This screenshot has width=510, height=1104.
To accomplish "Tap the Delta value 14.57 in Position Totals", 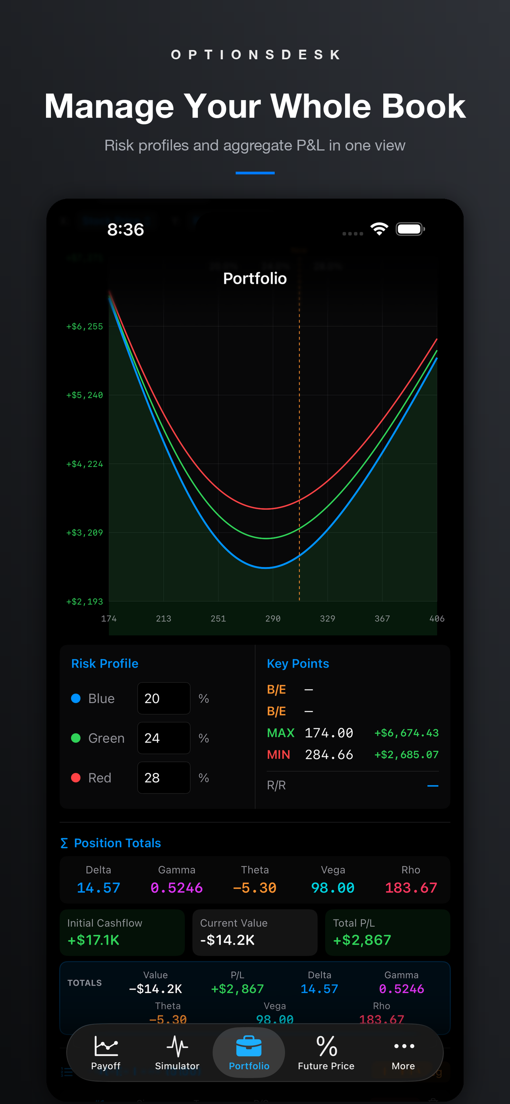I will [99, 887].
